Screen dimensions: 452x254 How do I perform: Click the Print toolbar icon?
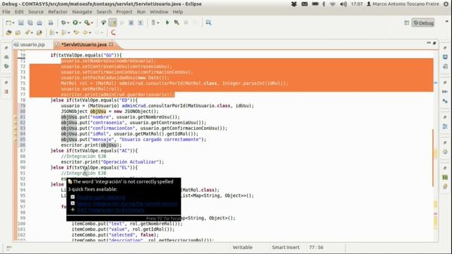[x=40, y=23]
